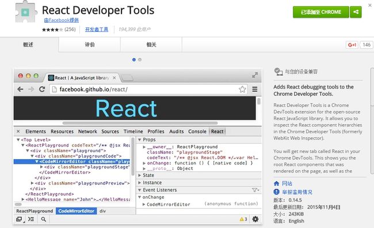Collapse the ReactPlayground tree node
This screenshot has width=374, height=228.
pos(23,145)
